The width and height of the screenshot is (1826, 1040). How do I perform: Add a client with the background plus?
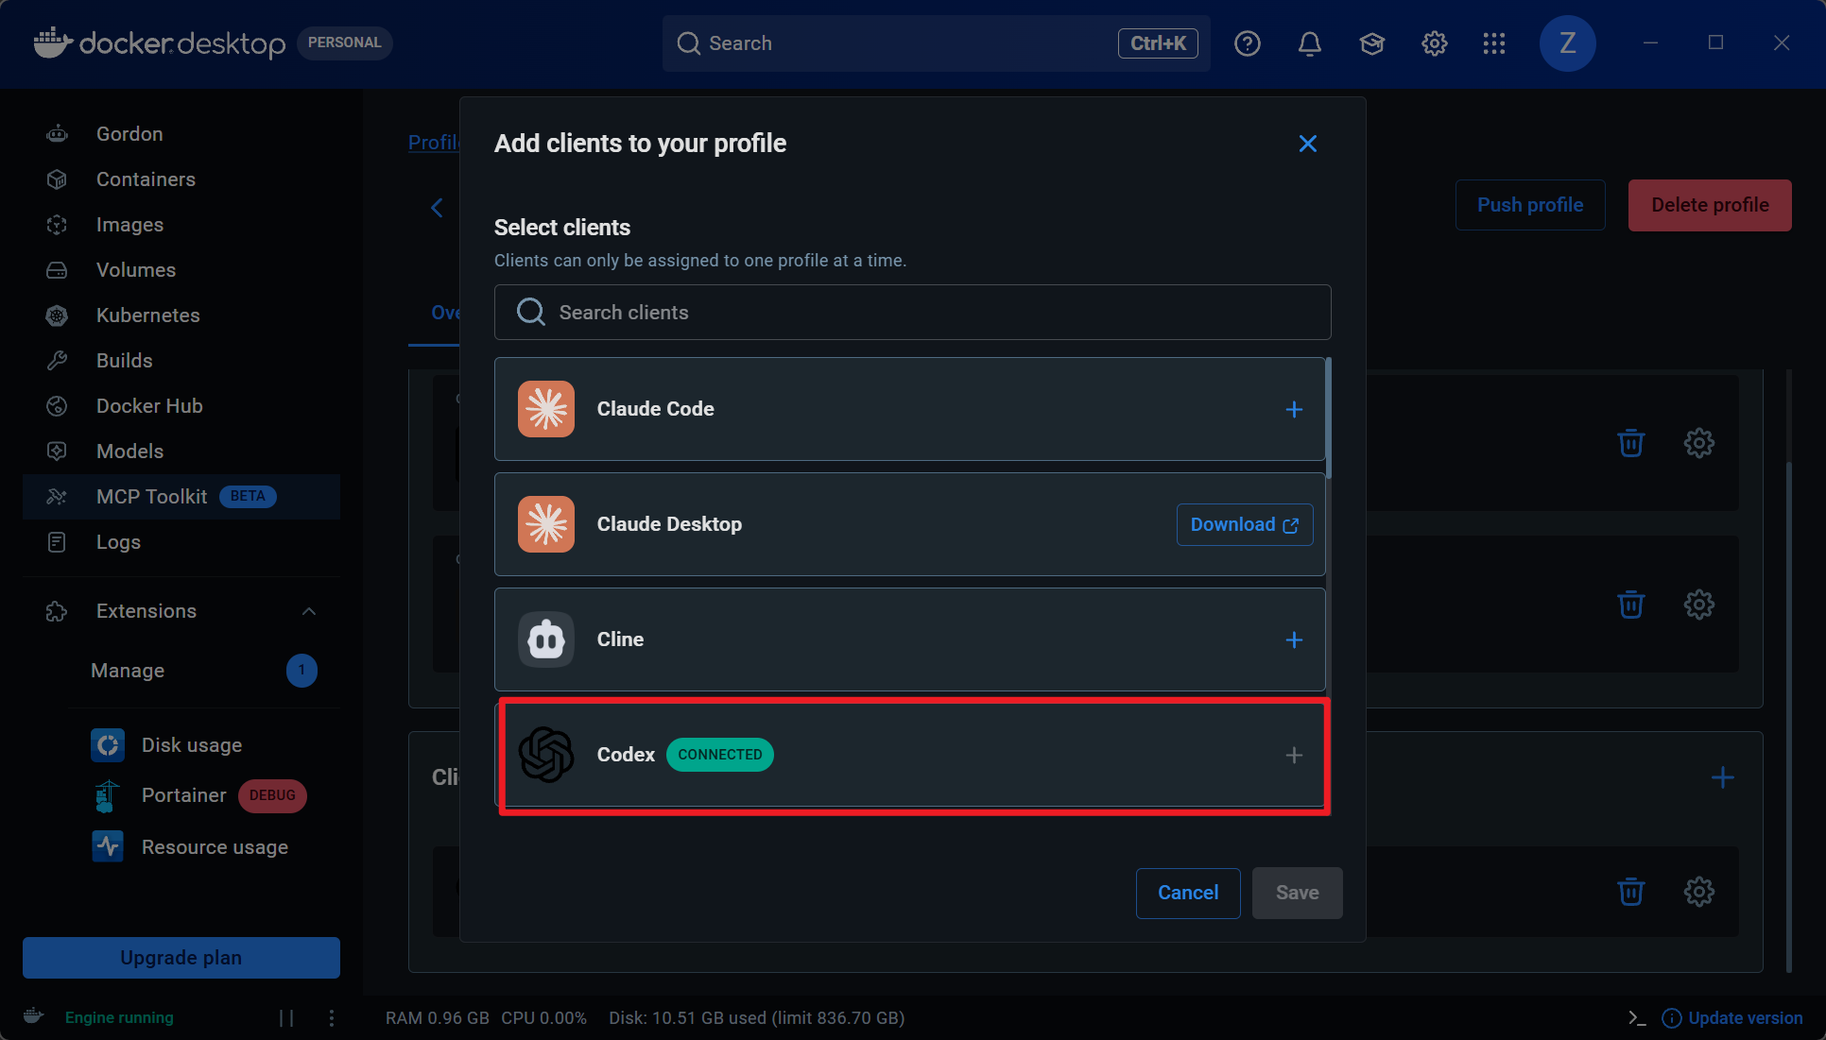coord(1723,777)
